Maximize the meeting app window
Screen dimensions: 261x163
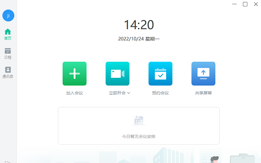click(x=245, y=4)
